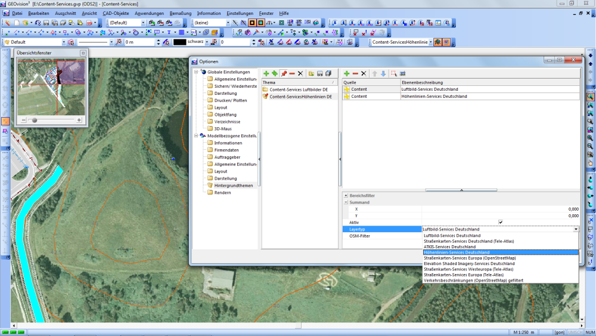Uncheck the Aktiv checkbox
Viewport: 596px width, 336px height.
[500, 222]
